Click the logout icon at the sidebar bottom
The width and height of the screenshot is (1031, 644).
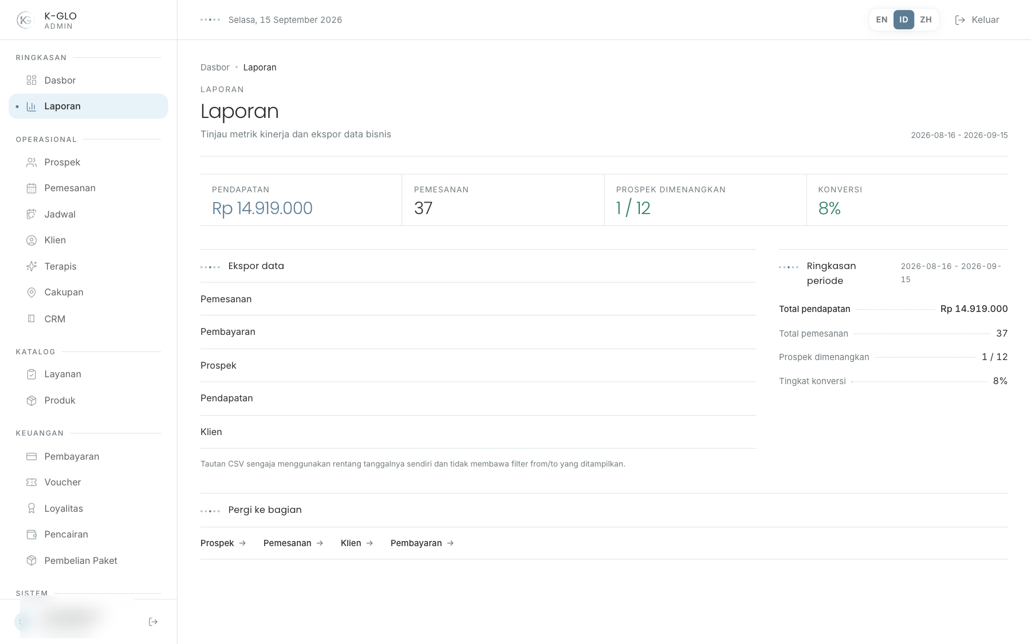coord(153,622)
